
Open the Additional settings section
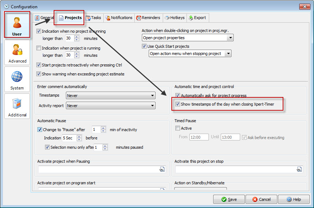(x=17, y=106)
